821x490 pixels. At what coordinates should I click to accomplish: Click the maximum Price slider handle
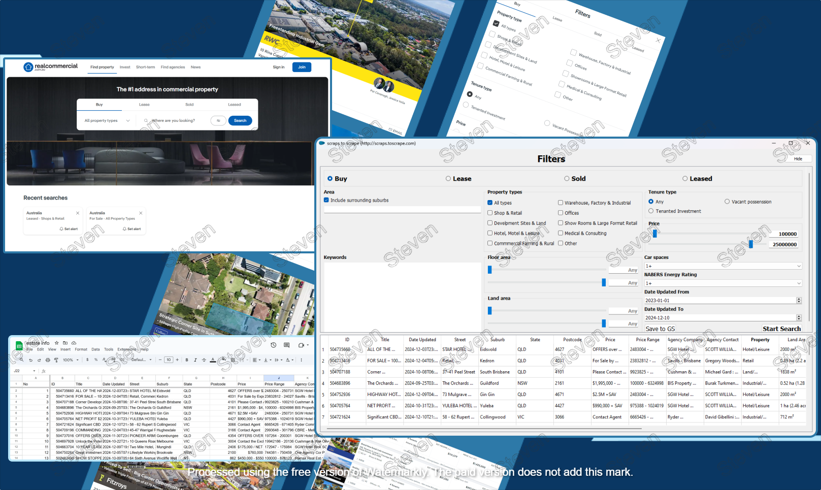751,244
